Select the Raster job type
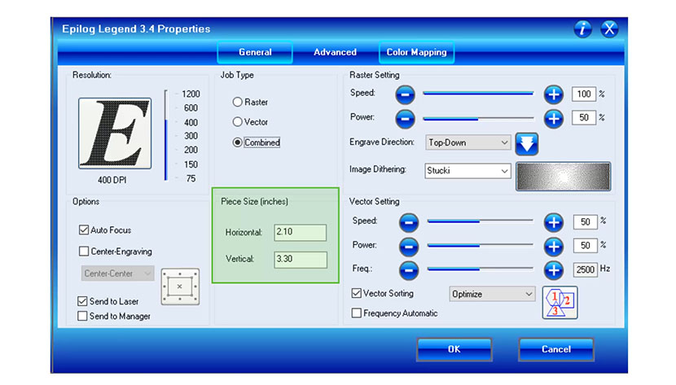Image resolution: width=676 pixels, height=385 pixels. pos(238,103)
